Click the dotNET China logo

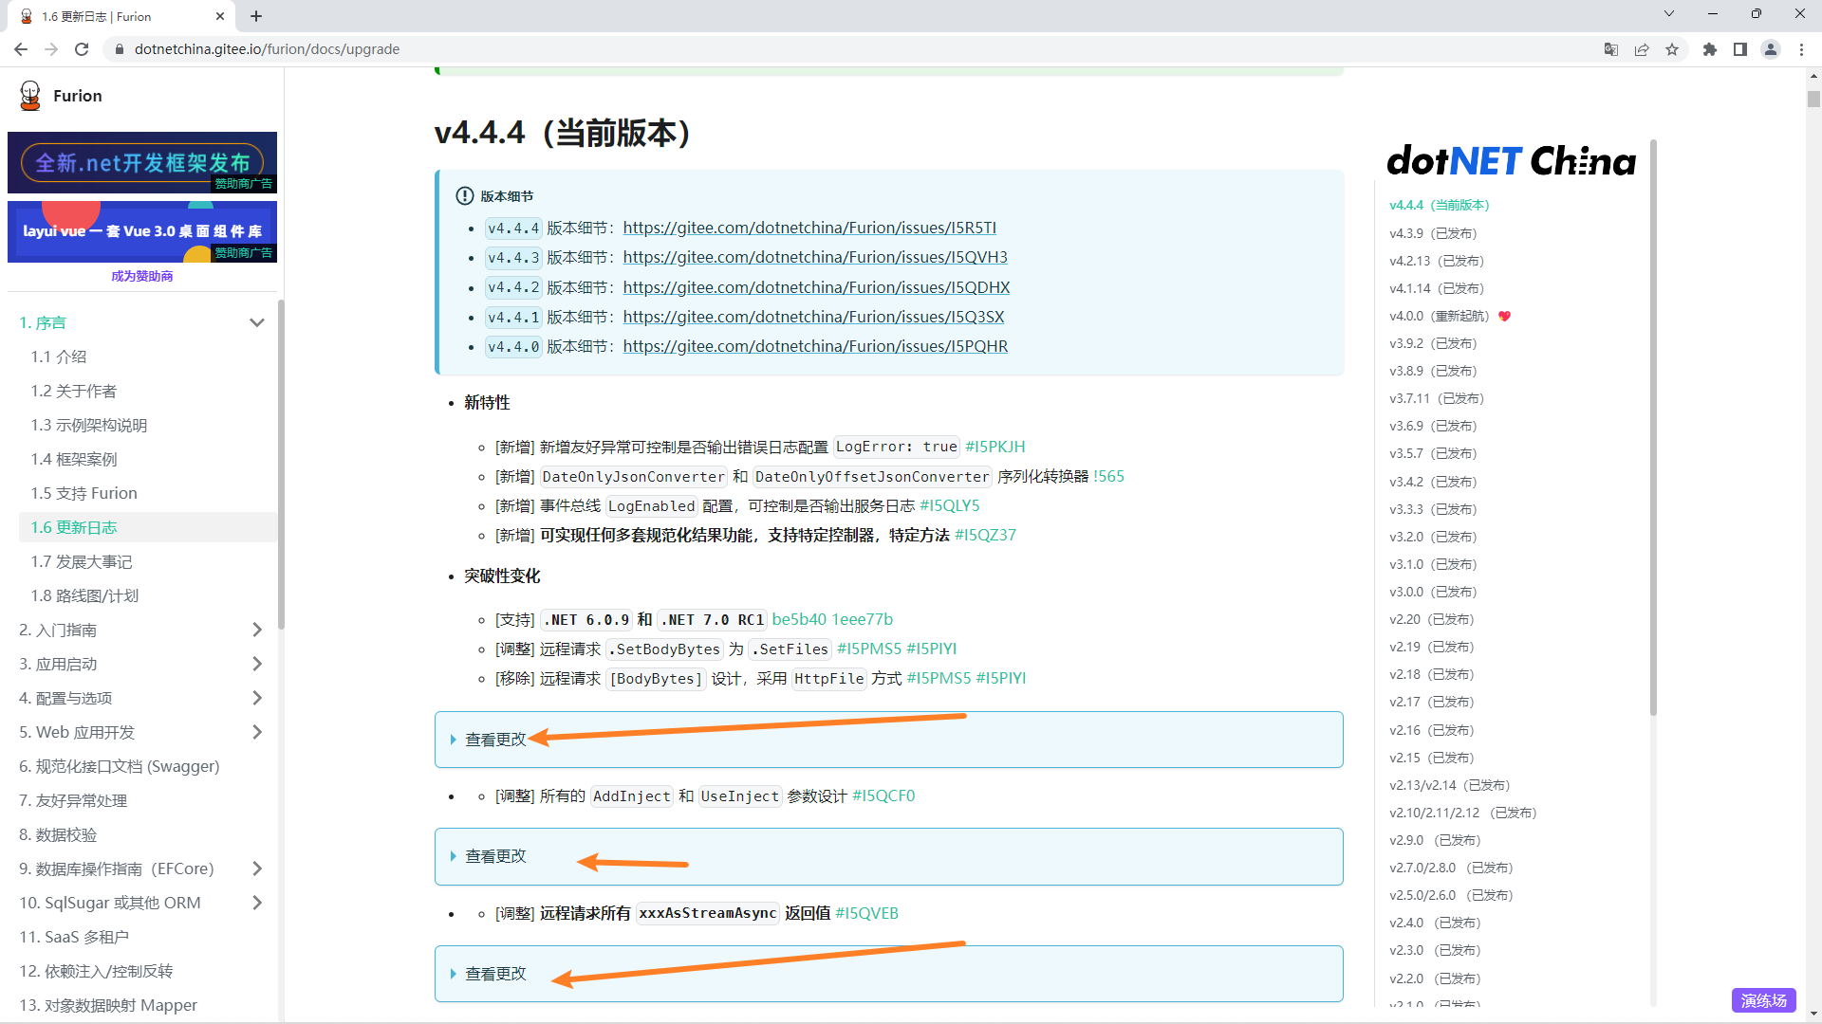coord(1512,161)
